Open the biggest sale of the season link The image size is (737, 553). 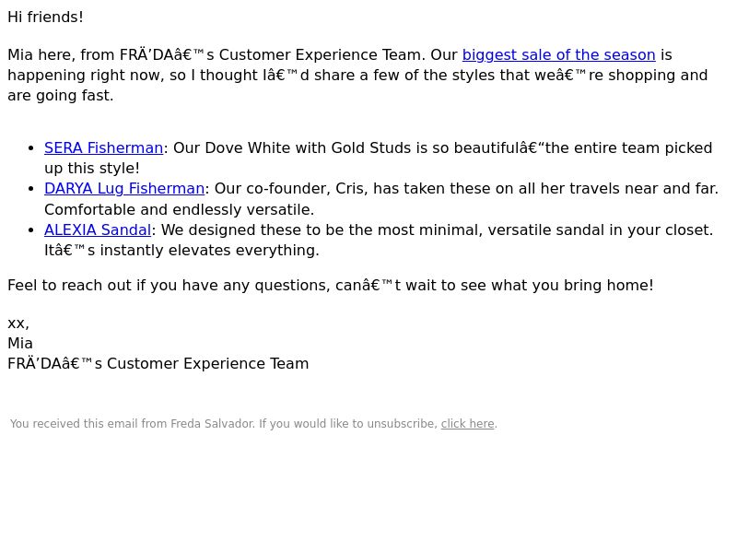click(x=558, y=55)
